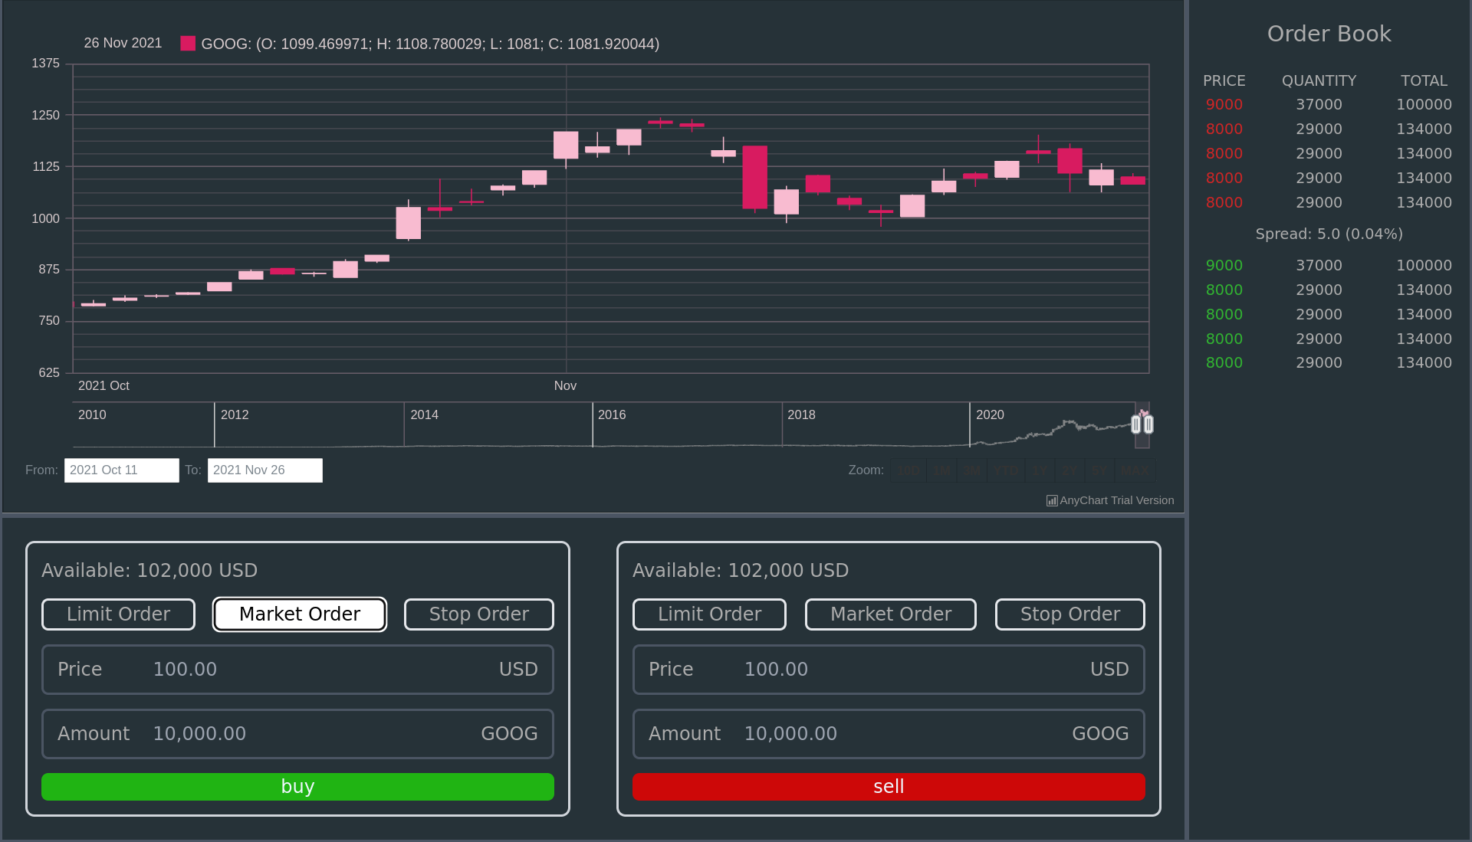Select the green 9000 bid price in Order Book

coord(1224,264)
